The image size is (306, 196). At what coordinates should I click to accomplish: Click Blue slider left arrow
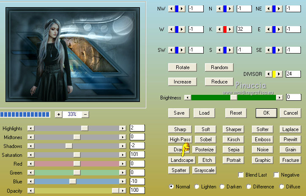31,181
